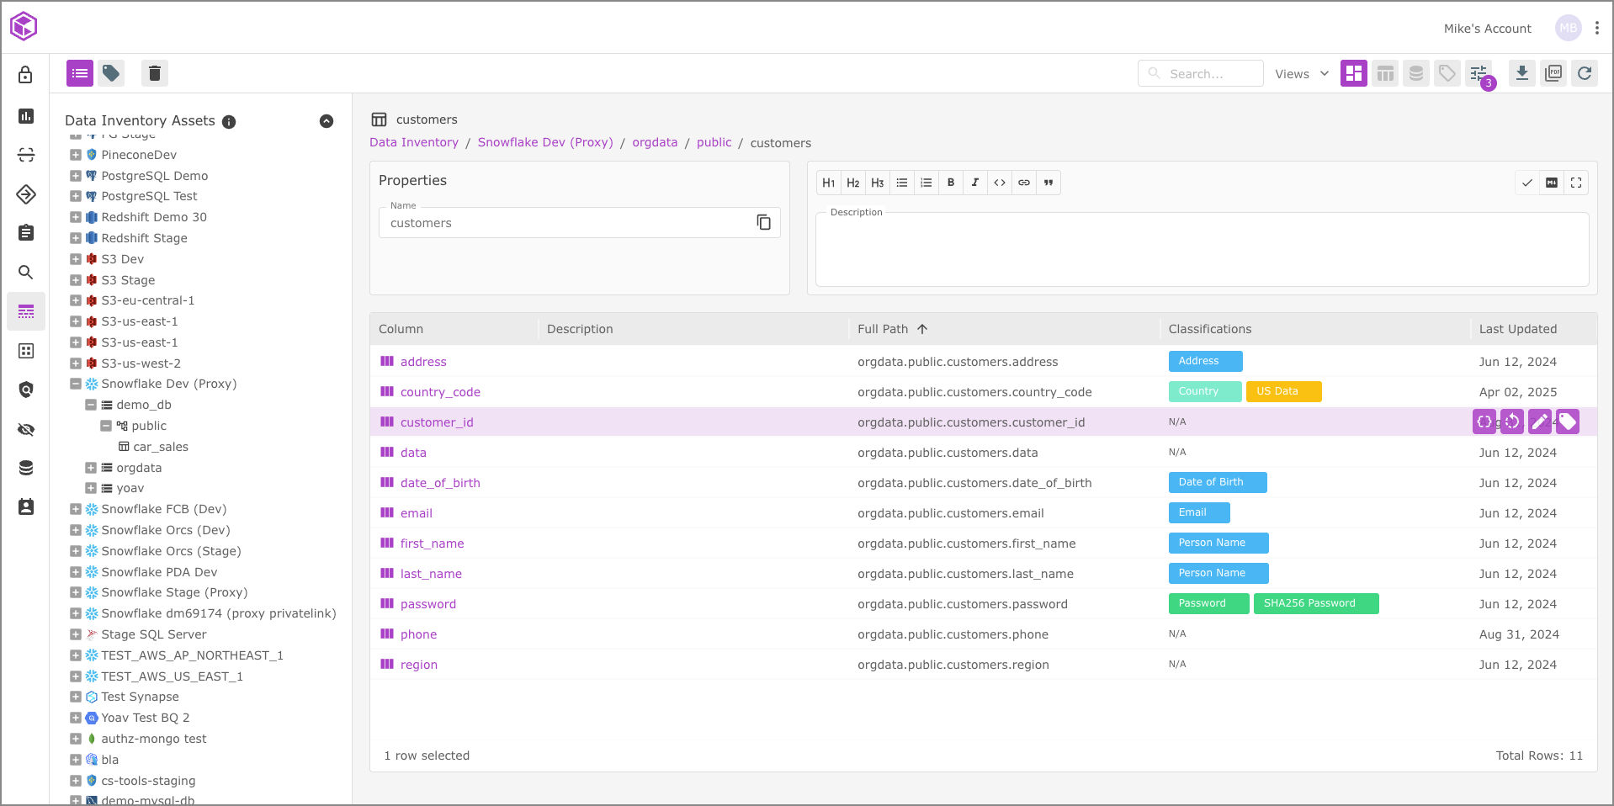Open the filter sliders icon with badge 3
Viewport: 1614px width, 806px height.
(x=1479, y=73)
